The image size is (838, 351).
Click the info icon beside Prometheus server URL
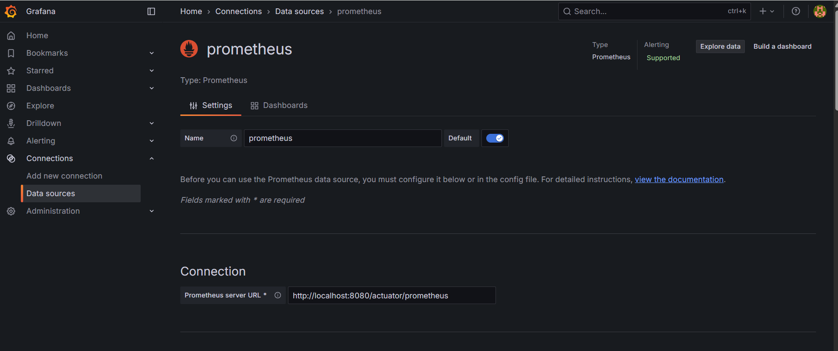[278, 295]
